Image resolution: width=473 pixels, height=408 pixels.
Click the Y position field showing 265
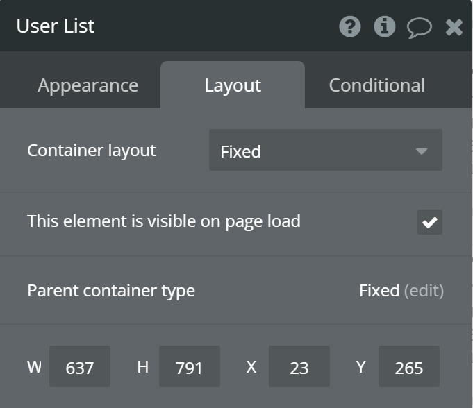(x=408, y=367)
